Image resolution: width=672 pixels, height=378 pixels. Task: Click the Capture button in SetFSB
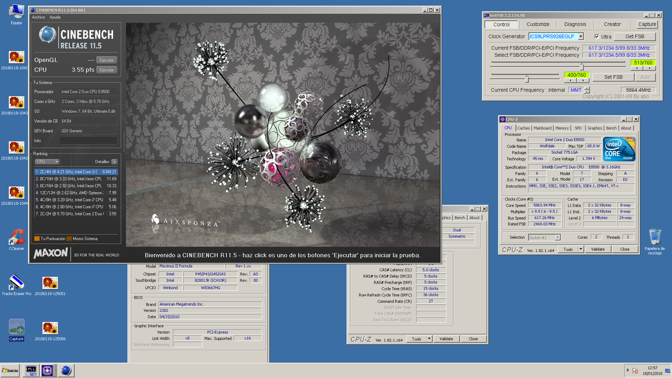click(647, 24)
